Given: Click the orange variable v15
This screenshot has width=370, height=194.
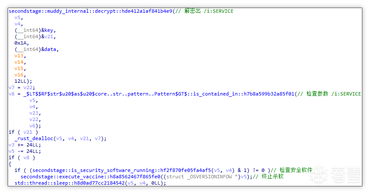Looking at the screenshot, I should [x=19, y=68].
